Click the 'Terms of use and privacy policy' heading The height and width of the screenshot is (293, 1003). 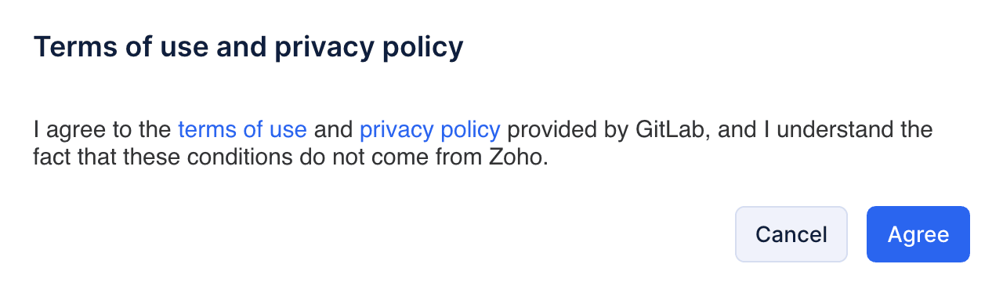click(248, 48)
